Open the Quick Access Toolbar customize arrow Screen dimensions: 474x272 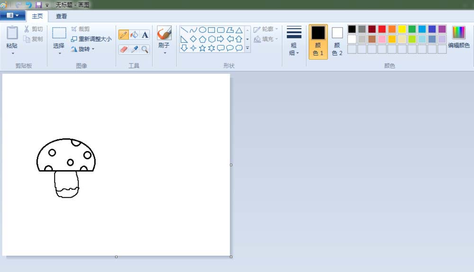(x=47, y=5)
